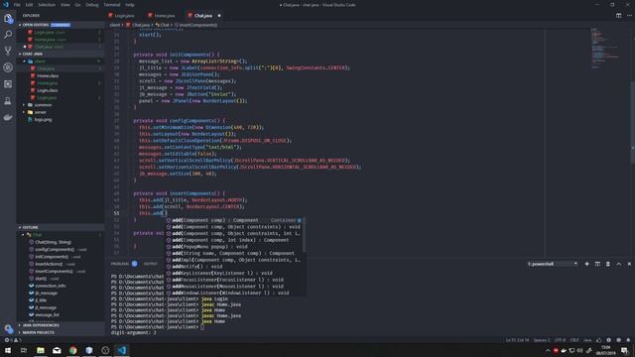Screen dimensions: 635x357
Task: Open the Debug view in the activity bar
Action: (8, 67)
